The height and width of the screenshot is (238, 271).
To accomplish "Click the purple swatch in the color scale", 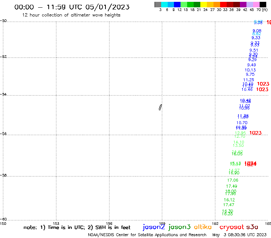I will coord(243,5).
